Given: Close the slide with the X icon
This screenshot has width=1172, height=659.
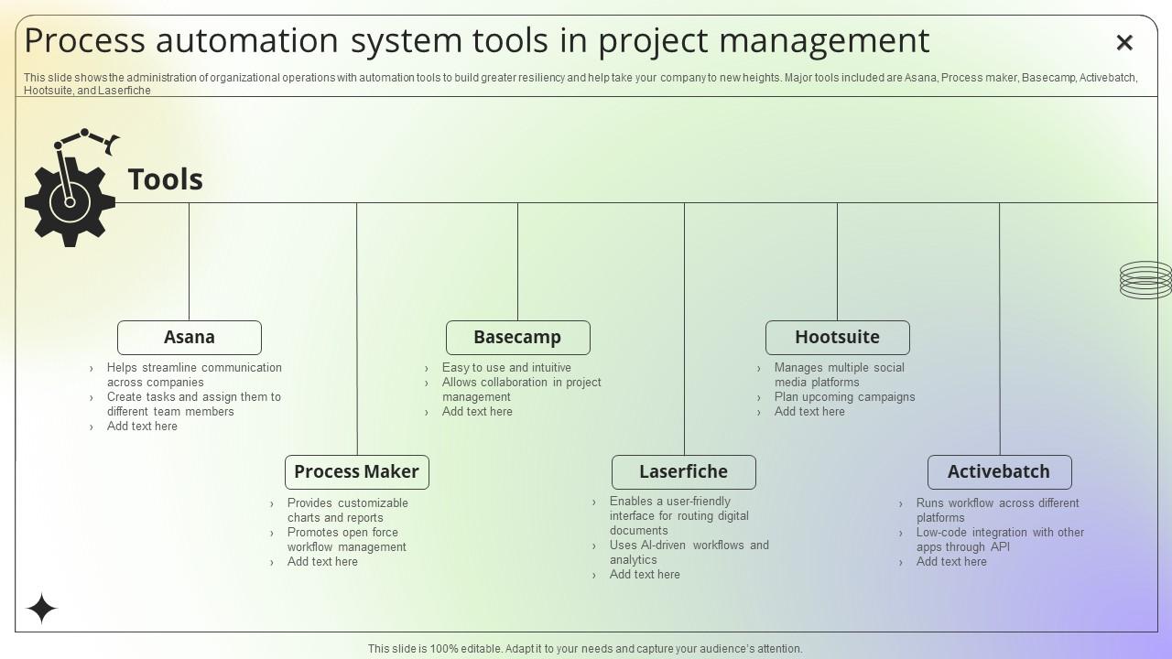Looking at the screenshot, I should 1124,42.
